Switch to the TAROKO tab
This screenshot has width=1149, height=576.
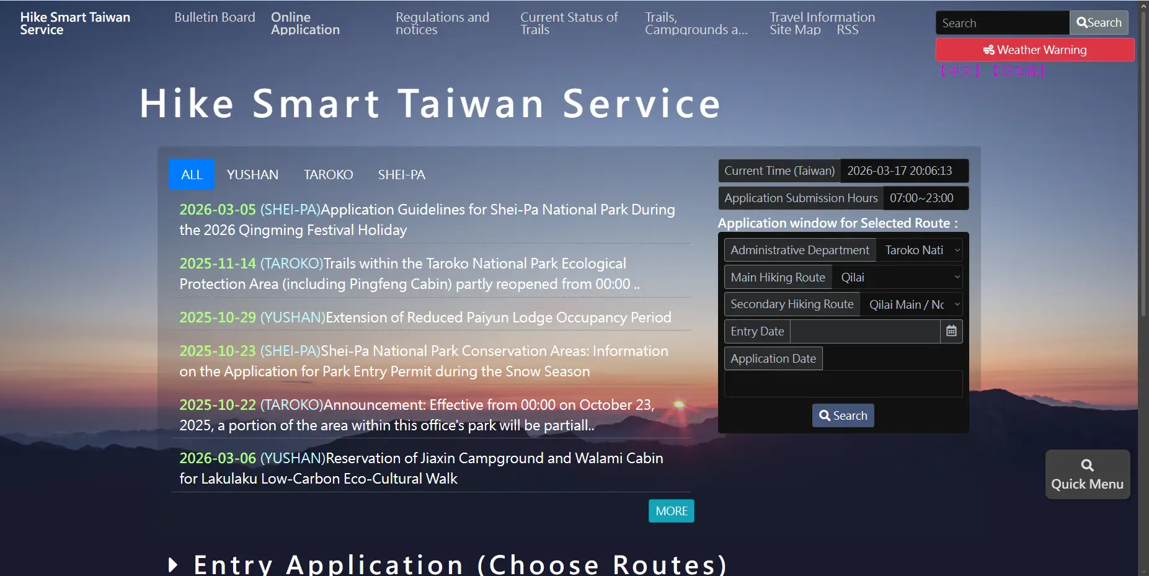(328, 174)
